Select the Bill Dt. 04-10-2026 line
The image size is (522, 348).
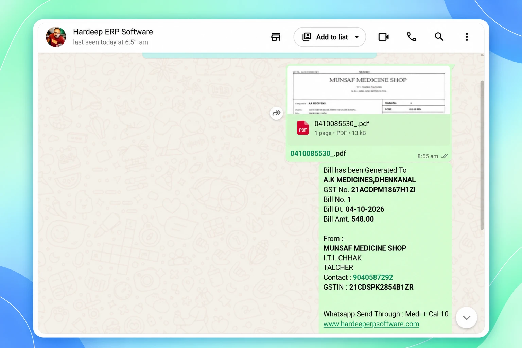point(354,209)
